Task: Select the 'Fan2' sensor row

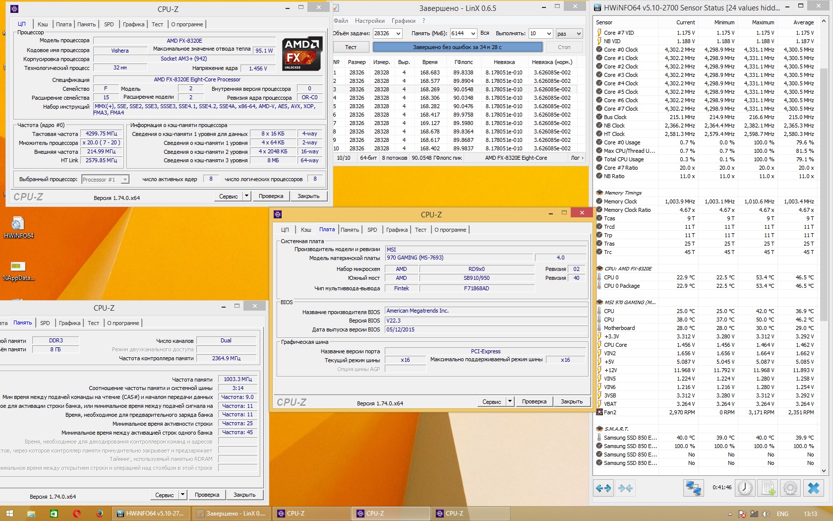Action: point(705,412)
